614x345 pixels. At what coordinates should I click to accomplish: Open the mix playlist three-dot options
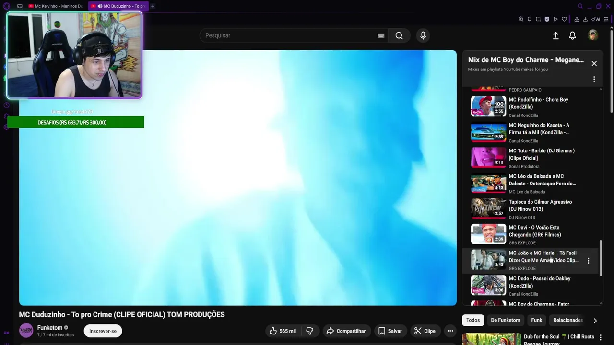click(x=594, y=79)
